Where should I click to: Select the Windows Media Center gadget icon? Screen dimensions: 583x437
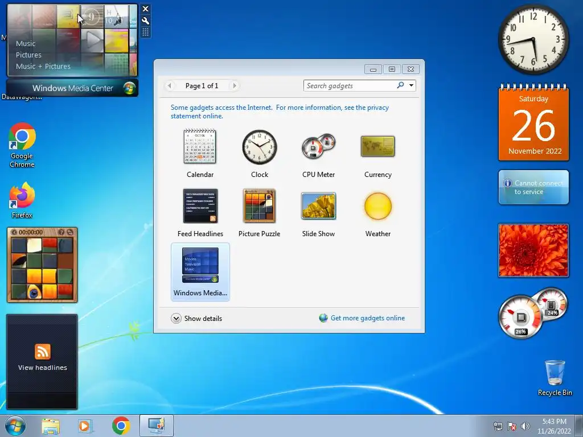pos(200,265)
